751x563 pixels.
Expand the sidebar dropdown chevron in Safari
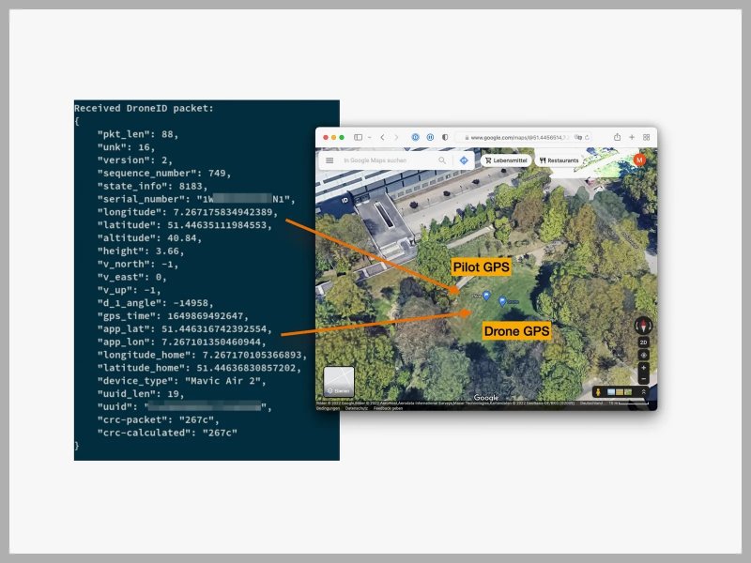tap(368, 137)
